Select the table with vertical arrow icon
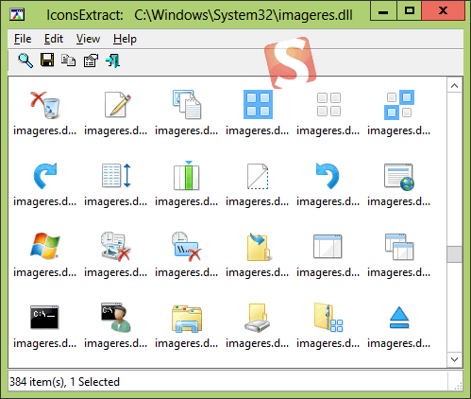The height and width of the screenshot is (399, 471). [x=116, y=176]
